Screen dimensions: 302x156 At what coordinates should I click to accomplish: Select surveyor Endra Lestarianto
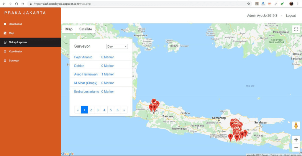pos(87,92)
